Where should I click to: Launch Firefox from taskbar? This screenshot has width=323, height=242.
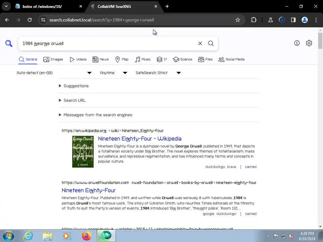tap(86, 236)
